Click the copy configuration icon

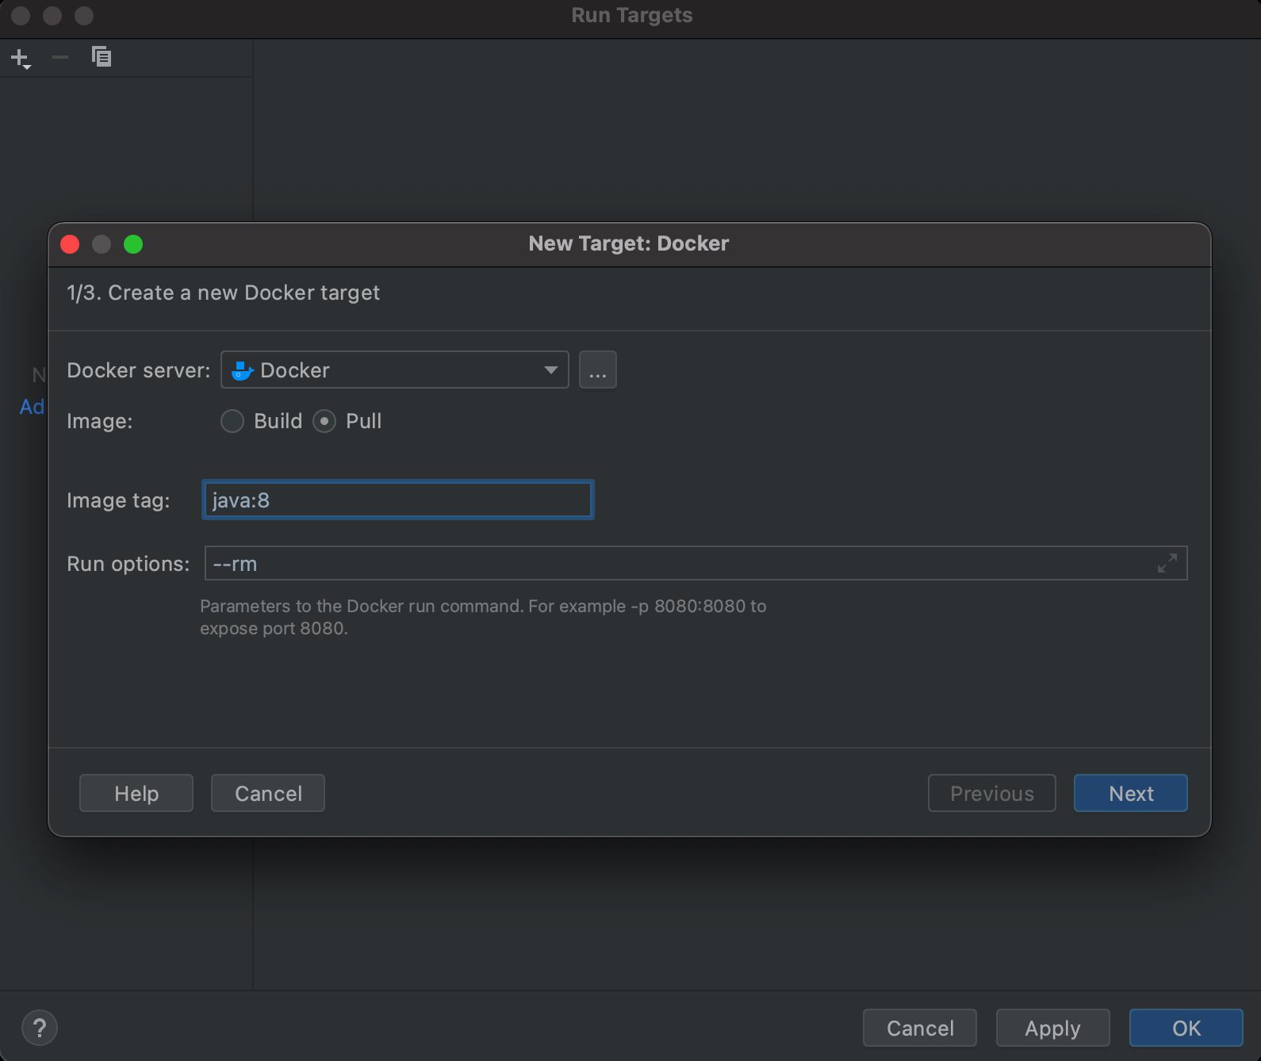(102, 57)
